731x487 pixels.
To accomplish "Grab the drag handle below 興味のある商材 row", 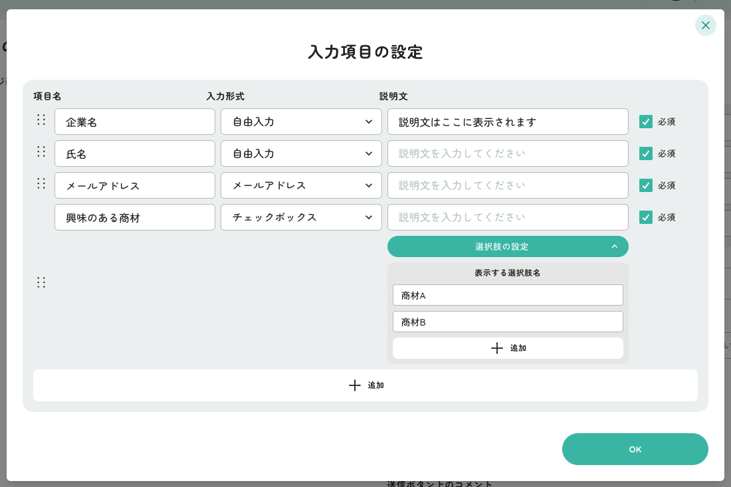I will coord(41,282).
